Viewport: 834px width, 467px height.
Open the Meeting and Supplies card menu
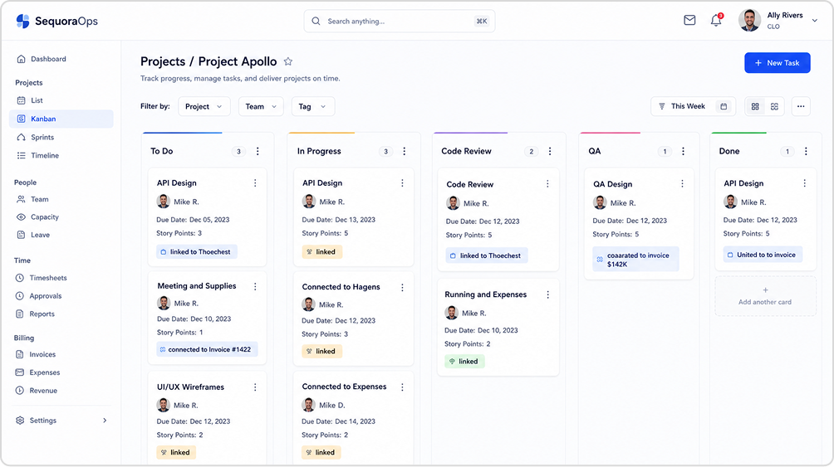[255, 286]
